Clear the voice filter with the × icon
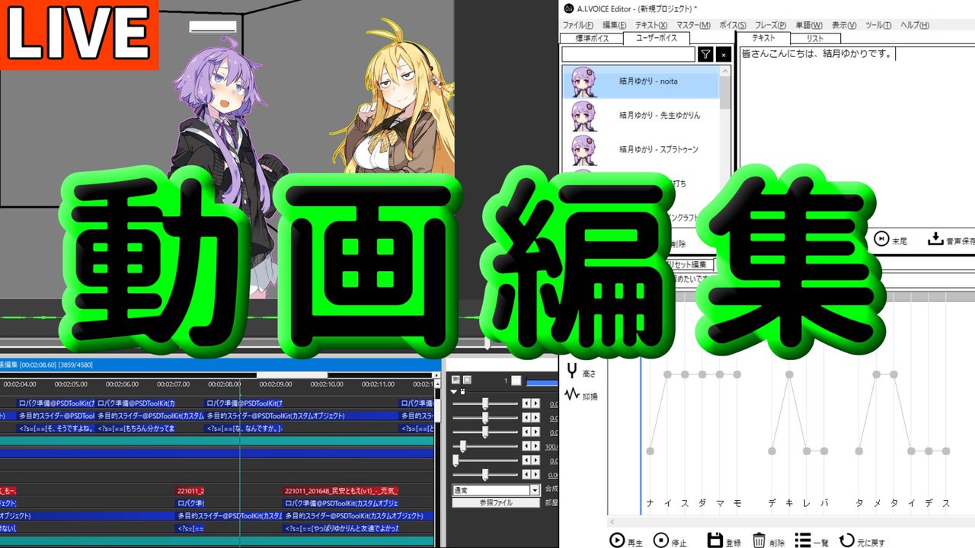The image size is (975, 548). (x=723, y=54)
